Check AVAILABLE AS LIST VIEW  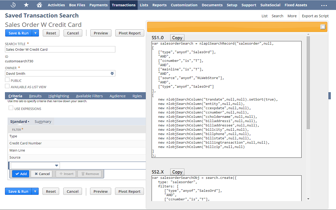(x=7, y=87)
